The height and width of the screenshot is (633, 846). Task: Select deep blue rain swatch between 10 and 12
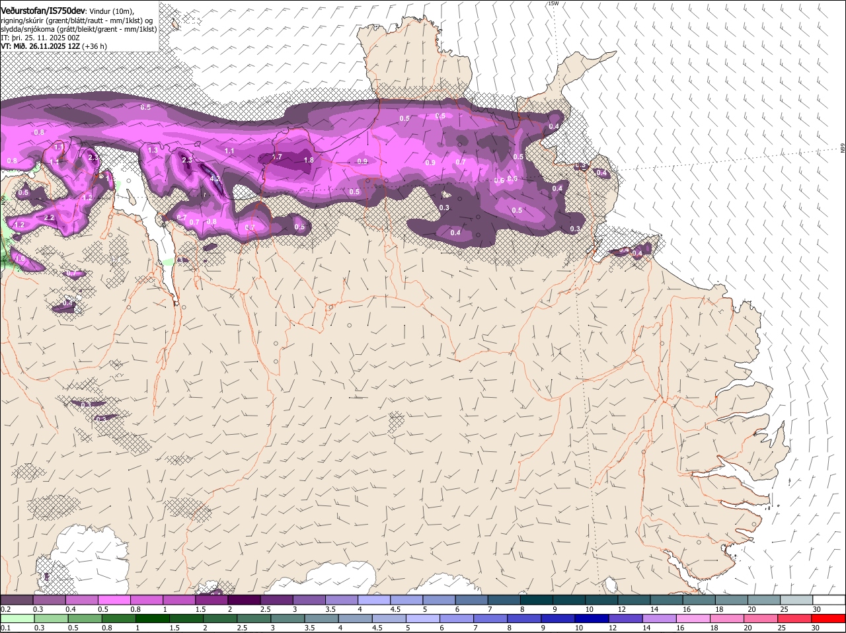pyautogui.click(x=592, y=618)
